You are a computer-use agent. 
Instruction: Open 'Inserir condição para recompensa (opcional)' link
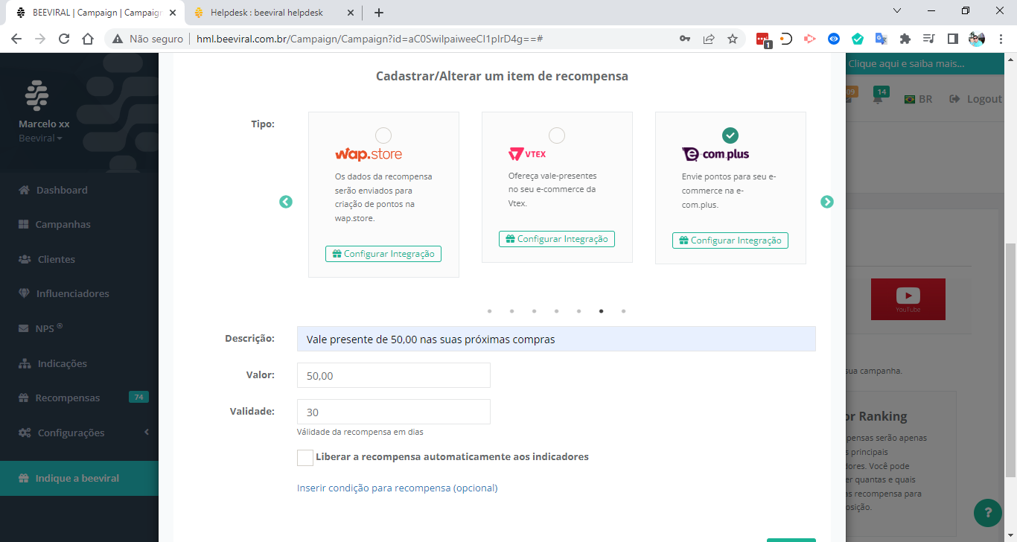pyautogui.click(x=397, y=488)
